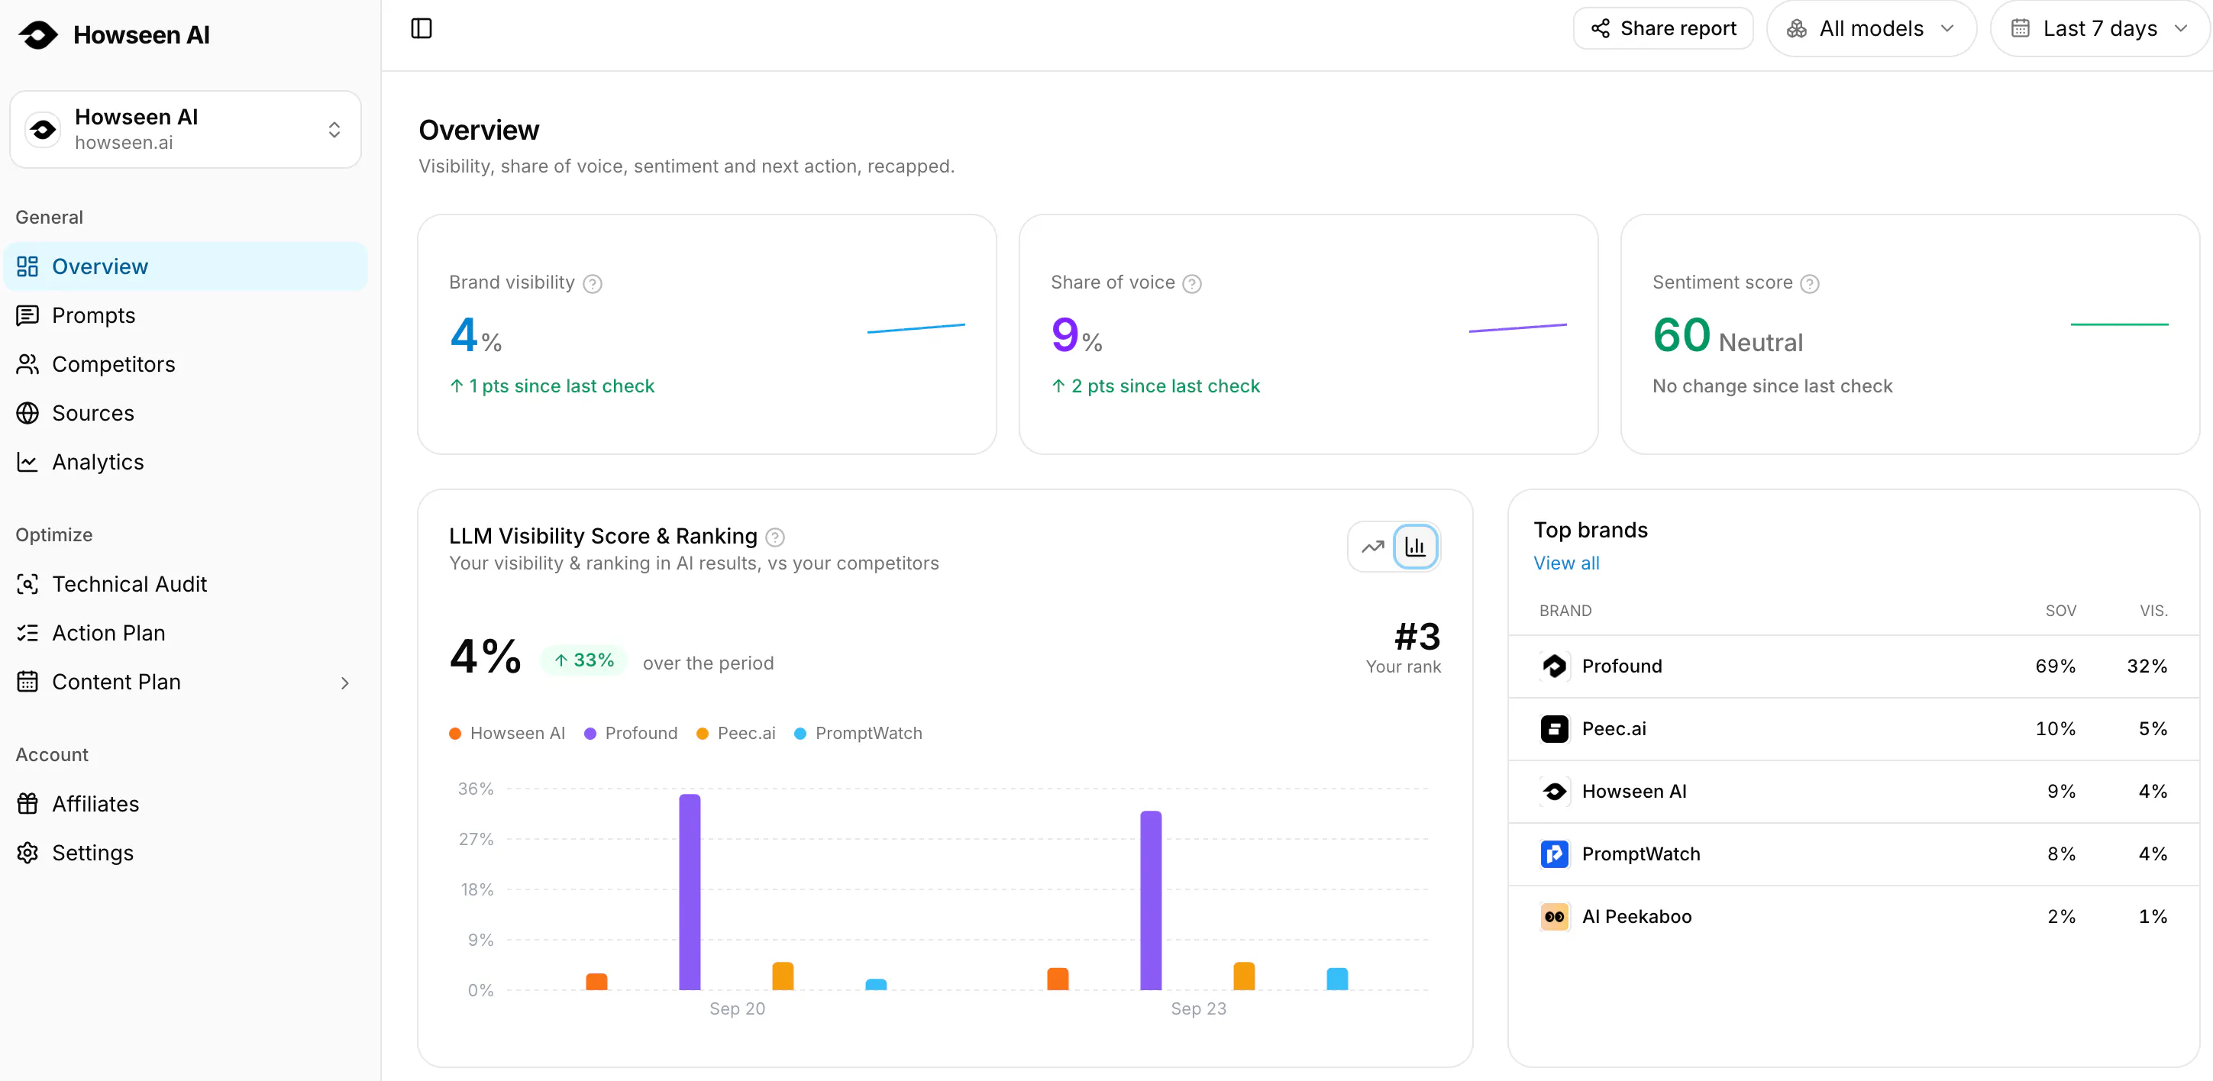Click the Share of voice help icon
Image resolution: width=2213 pixels, height=1081 pixels.
1193,283
